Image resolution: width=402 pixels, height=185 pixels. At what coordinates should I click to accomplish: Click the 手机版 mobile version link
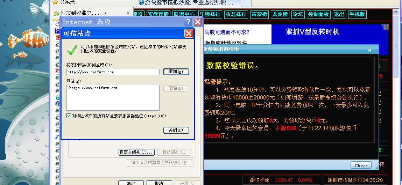pyautogui.click(x=357, y=14)
